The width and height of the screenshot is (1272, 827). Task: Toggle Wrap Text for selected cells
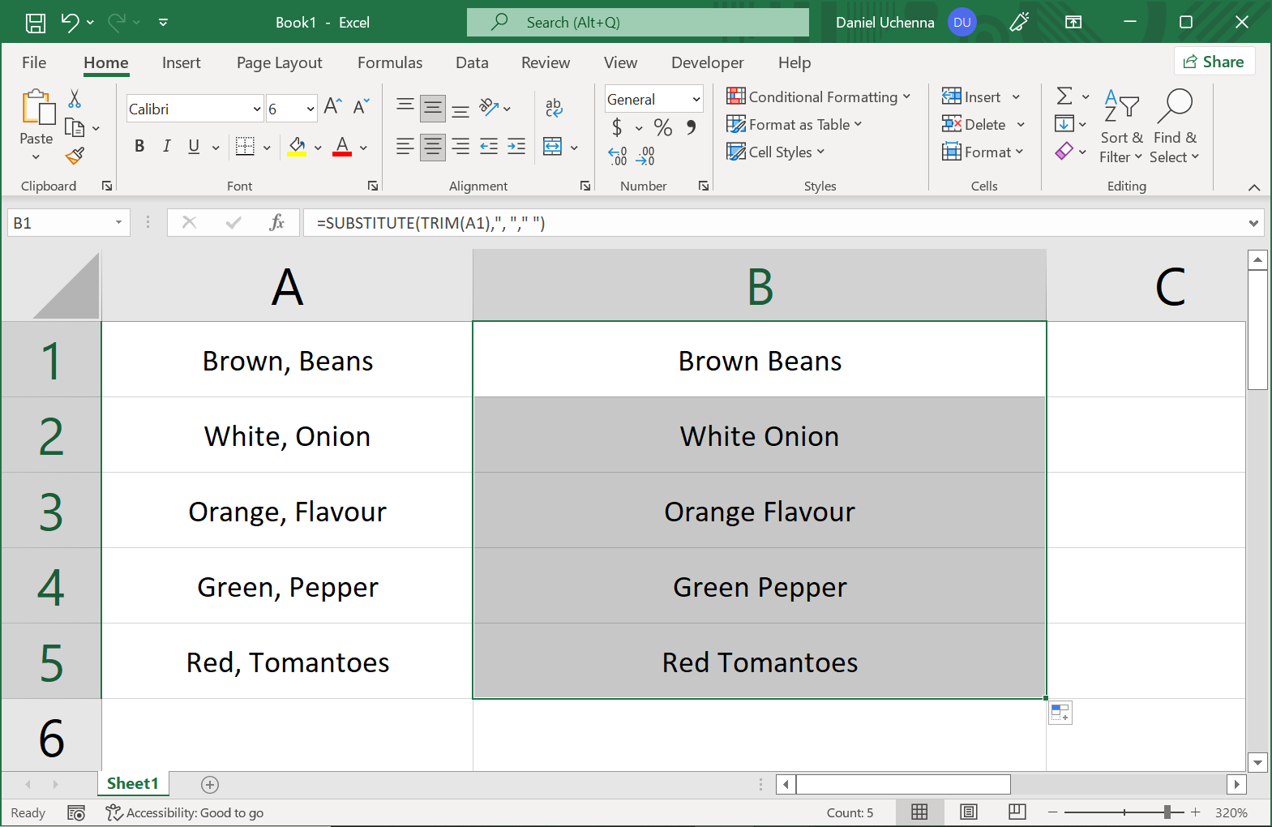click(555, 107)
